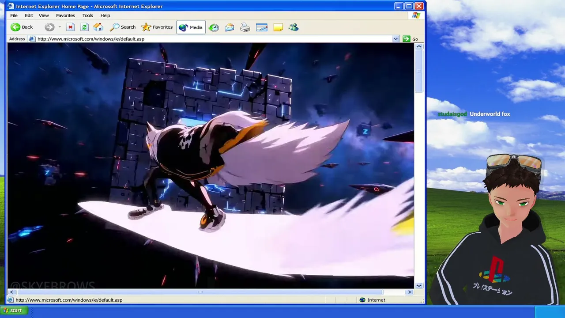Open the Edit menu
The width and height of the screenshot is (565, 318).
point(29,15)
